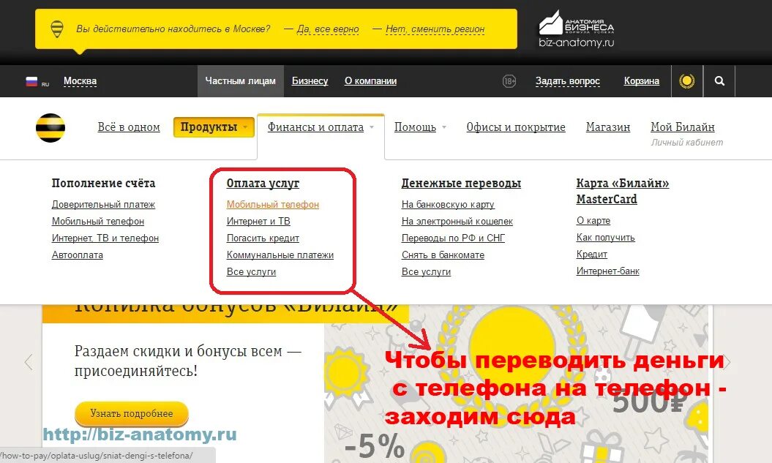Open the О карте link
This screenshot has width=772, height=463.
(x=593, y=220)
